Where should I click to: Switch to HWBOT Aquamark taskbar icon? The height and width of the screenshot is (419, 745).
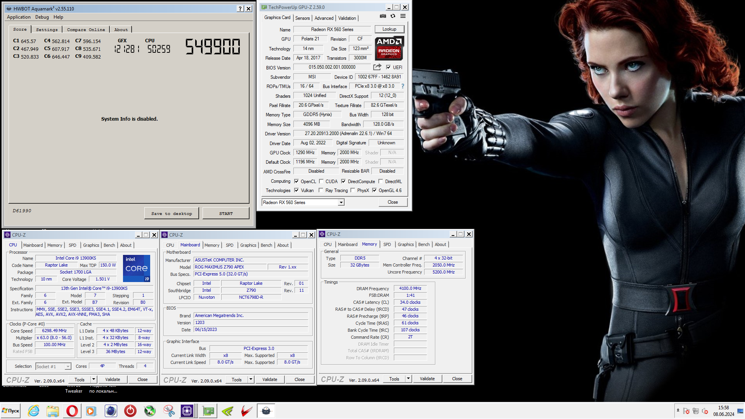point(266,411)
